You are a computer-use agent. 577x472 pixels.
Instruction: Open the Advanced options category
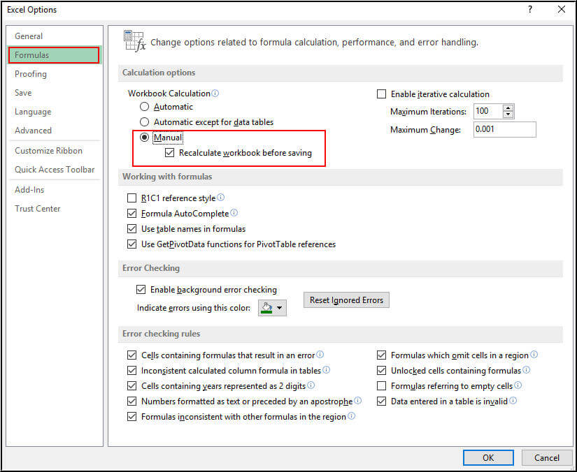point(33,131)
